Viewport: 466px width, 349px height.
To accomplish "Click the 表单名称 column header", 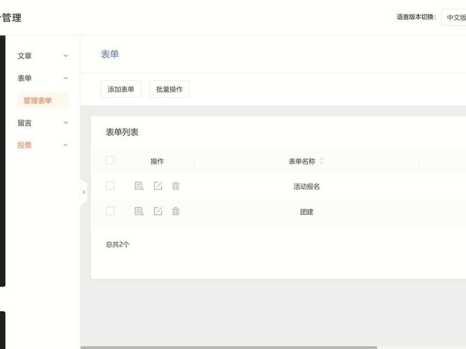I will pos(302,161).
